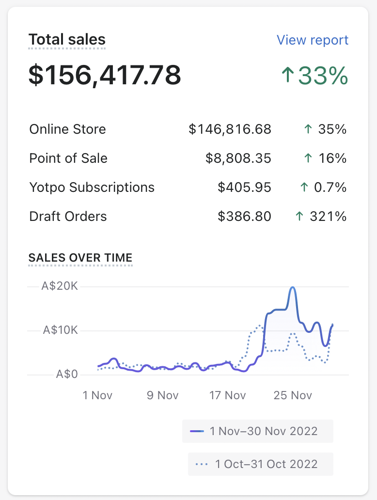
Task: Click the A$20K sales peak on the chart
Action: (292, 288)
